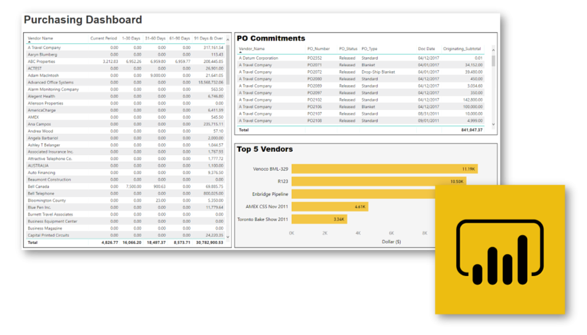
Task: Select the R123 bar in Top 5 Vendors
Action: point(379,181)
